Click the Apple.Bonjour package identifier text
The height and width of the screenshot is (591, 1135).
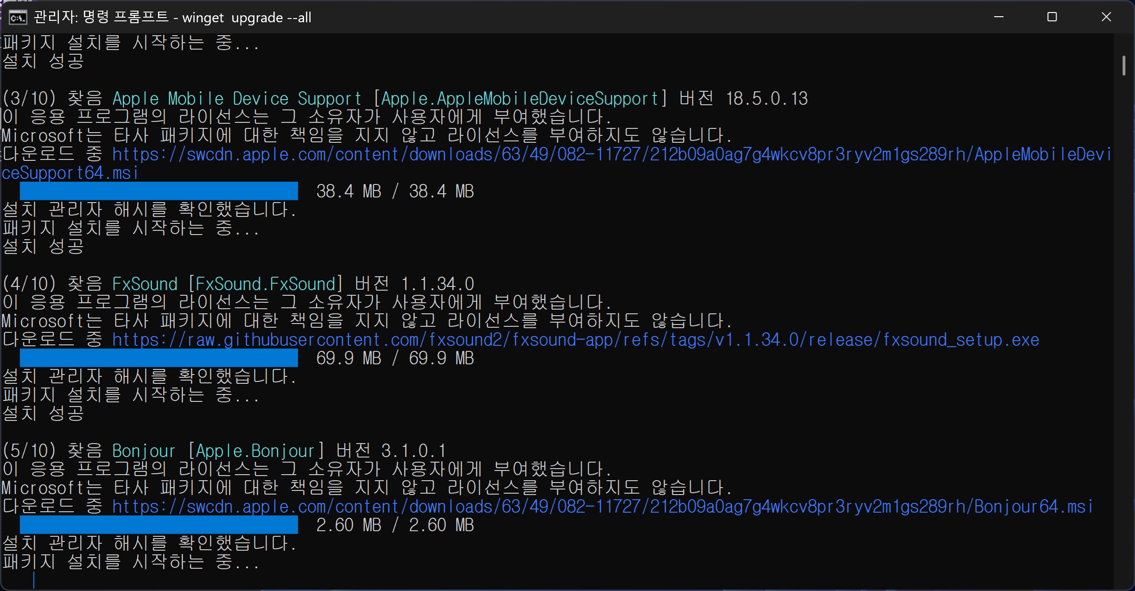pos(255,451)
